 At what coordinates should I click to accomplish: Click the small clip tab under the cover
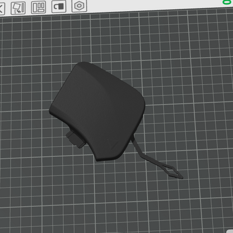74,139
